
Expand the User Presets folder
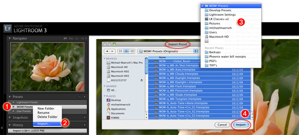pos(13,111)
